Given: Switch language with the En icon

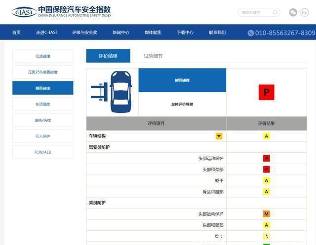Looking at the screenshot, I should click(305, 12).
